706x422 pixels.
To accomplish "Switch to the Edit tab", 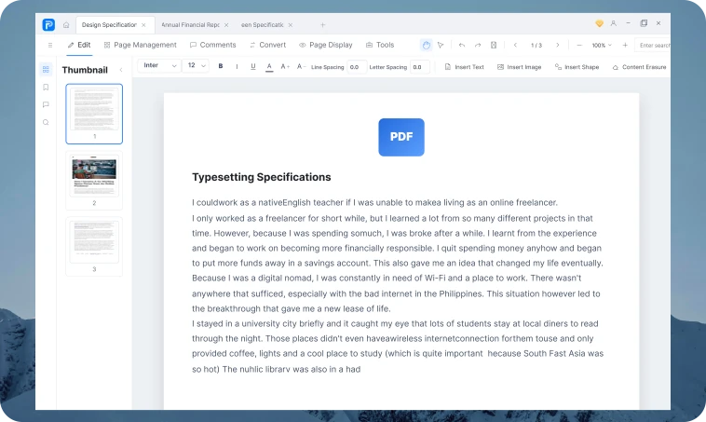I will point(79,45).
